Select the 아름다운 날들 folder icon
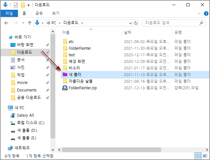Screen dimensions: 210x160 65,81
